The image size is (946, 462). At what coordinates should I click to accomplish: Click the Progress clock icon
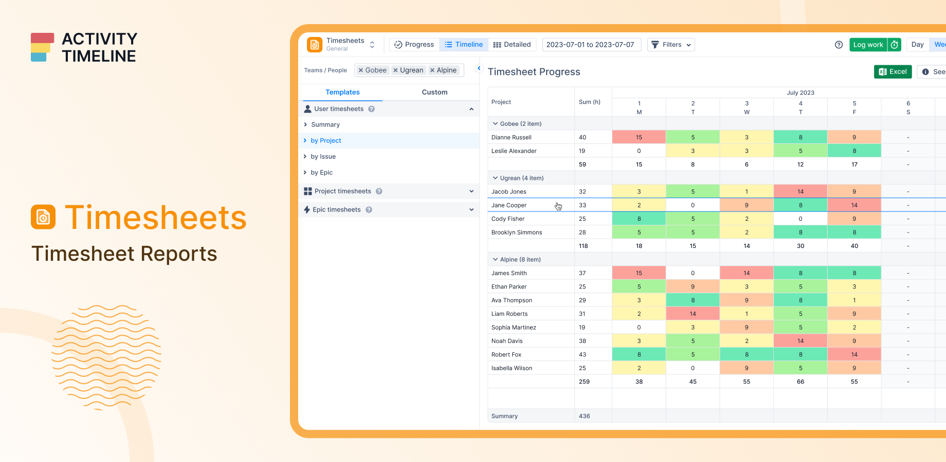398,45
